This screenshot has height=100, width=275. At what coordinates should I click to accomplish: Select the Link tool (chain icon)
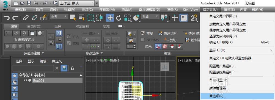click(26, 18)
